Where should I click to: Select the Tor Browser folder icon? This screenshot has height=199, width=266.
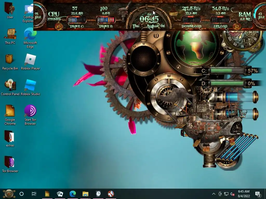coord(10,164)
